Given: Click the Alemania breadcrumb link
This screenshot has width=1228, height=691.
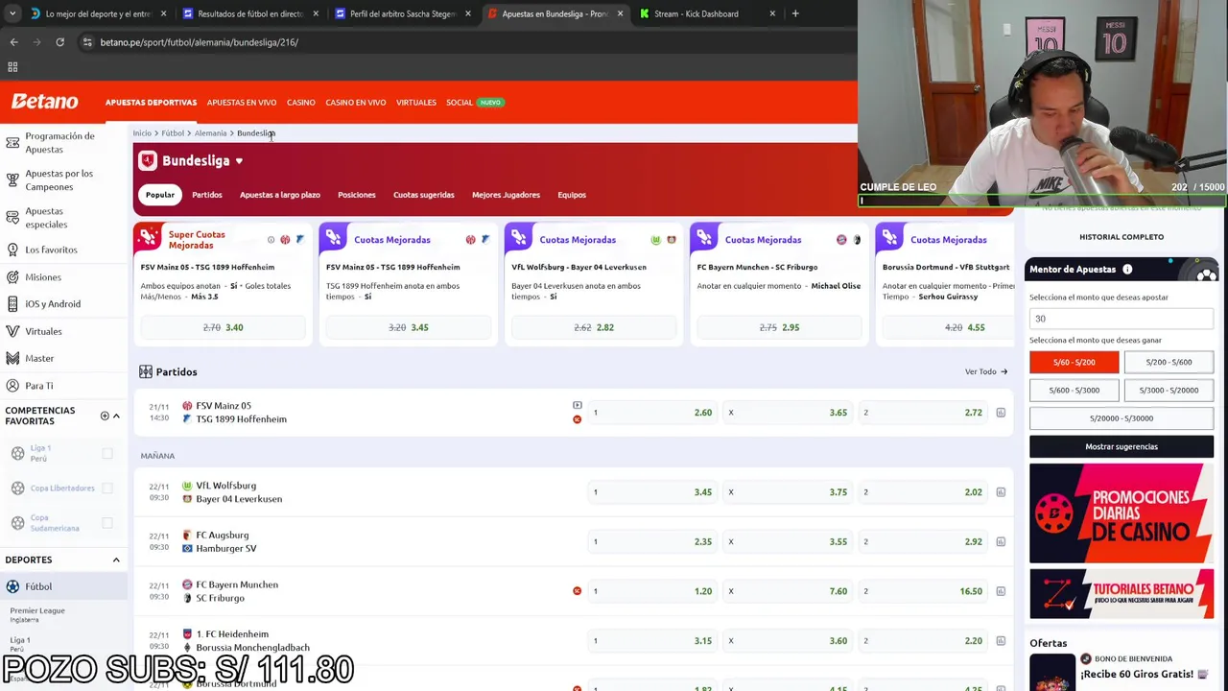Looking at the screenshot, I should click(x=211, y=133).
